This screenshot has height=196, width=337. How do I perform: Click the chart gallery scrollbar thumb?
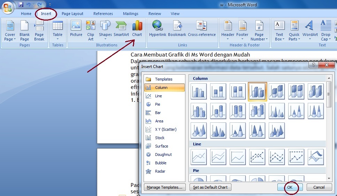click(329, 94)
